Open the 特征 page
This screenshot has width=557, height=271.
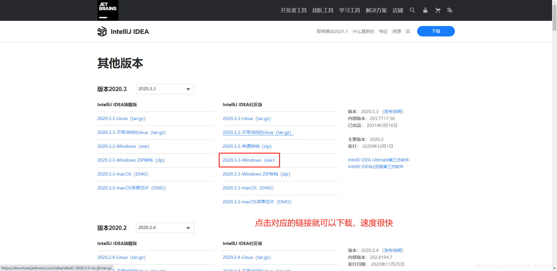pos(383,31)
